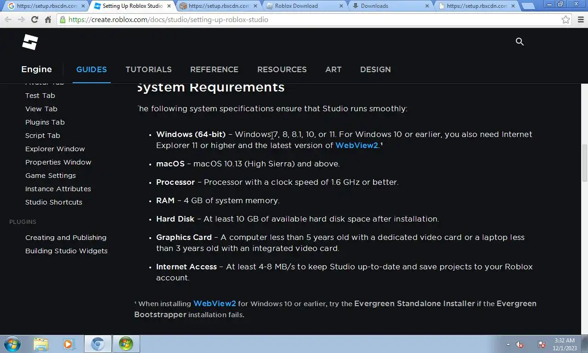The height and width of the screenshot is (353, 588).
Task: Reload the page with refresh icon
Action: point(34,20)
